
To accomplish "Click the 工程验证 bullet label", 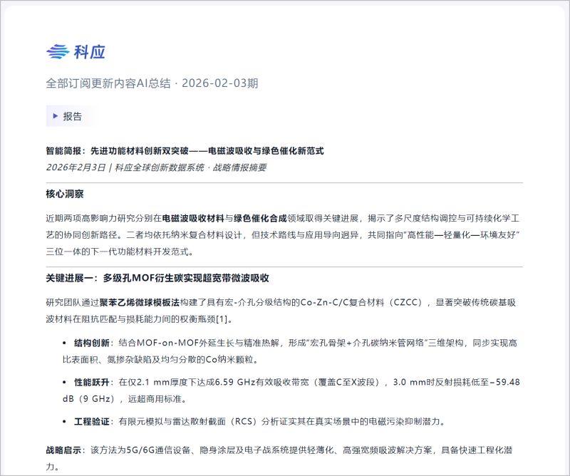I will [93, 421].
